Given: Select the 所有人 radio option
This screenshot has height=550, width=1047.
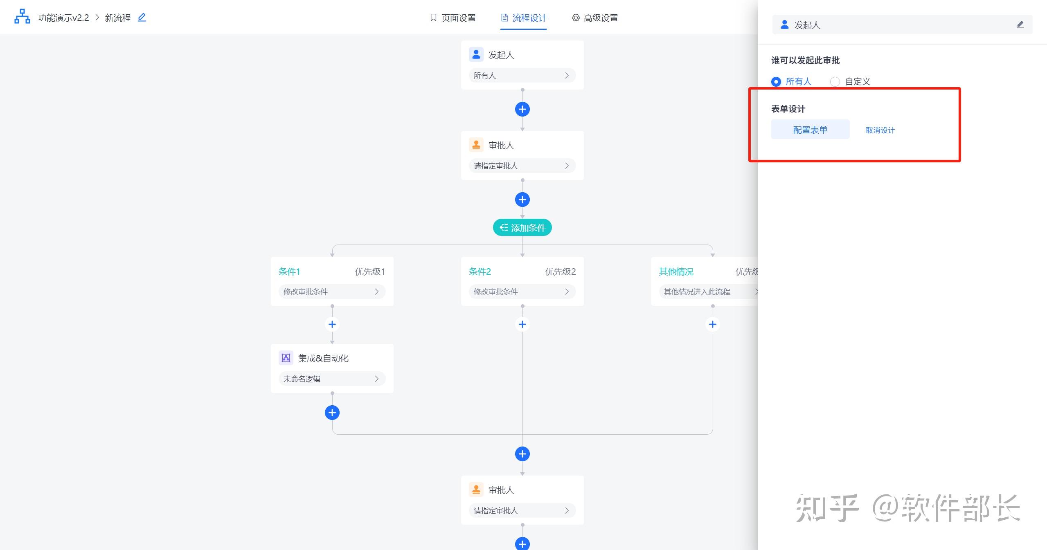Looking at the screenshot, I should click(776, 82).
